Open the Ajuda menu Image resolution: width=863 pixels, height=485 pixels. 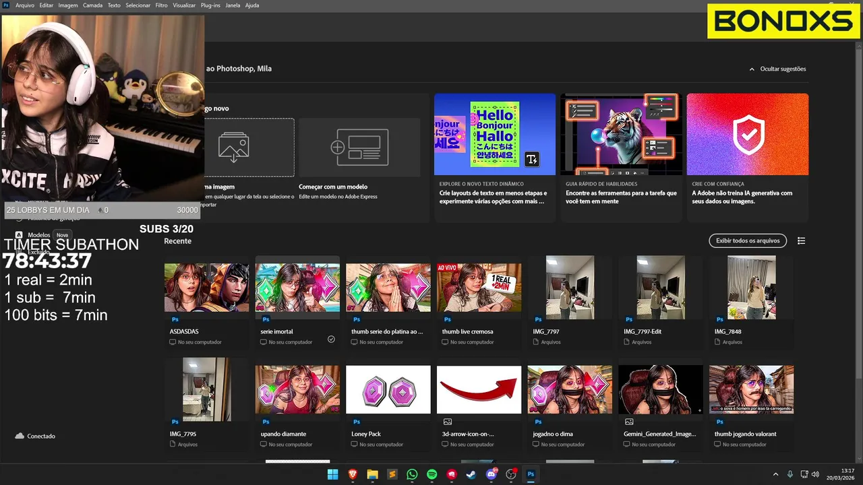[x=252, y=5]
